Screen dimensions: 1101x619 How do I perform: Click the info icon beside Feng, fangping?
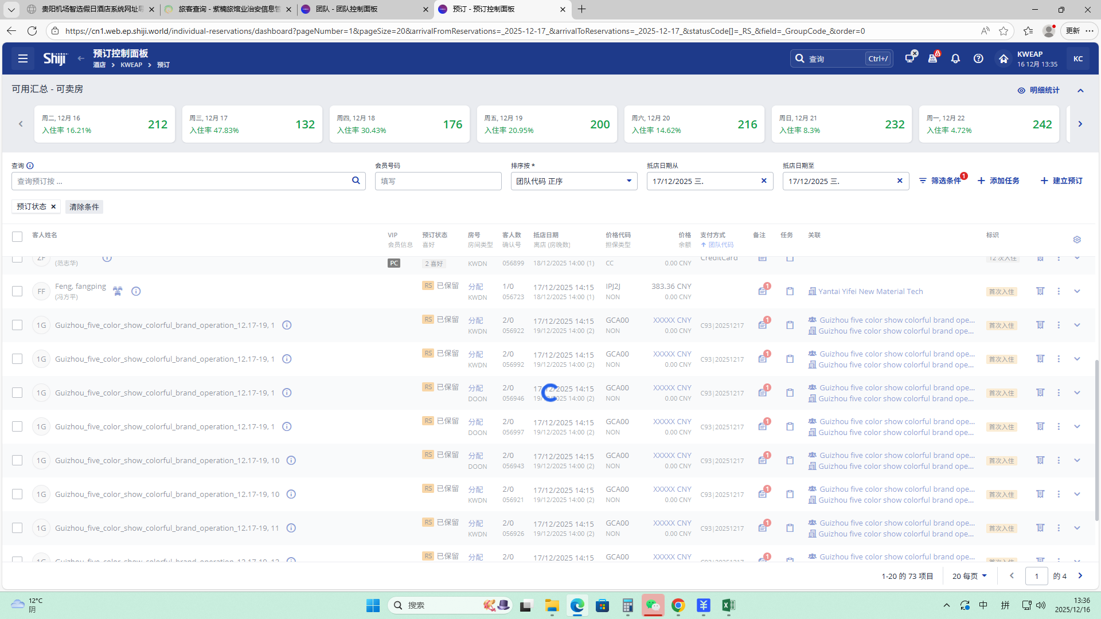136,291
